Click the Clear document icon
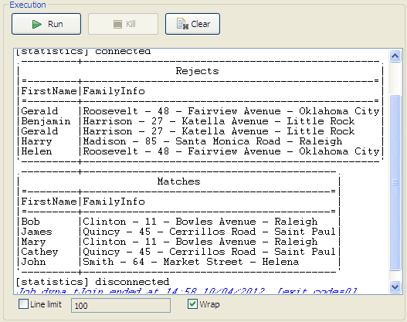 click(182, 24)
